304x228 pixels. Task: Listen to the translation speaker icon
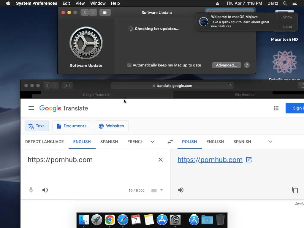[x=180, y=190]
